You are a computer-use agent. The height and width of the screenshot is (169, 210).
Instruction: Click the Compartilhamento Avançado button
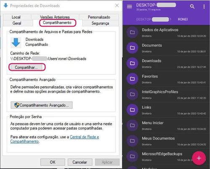[x=42, y=105]
